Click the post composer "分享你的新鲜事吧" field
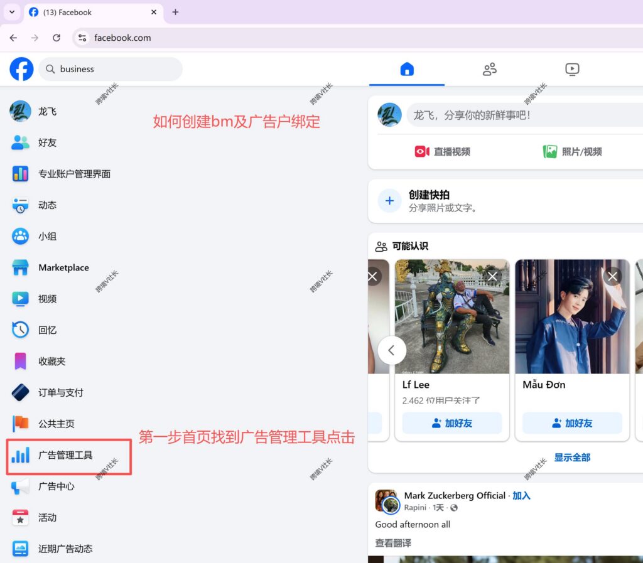The width and height of the screenshot is (643, 563). [525, 115]
